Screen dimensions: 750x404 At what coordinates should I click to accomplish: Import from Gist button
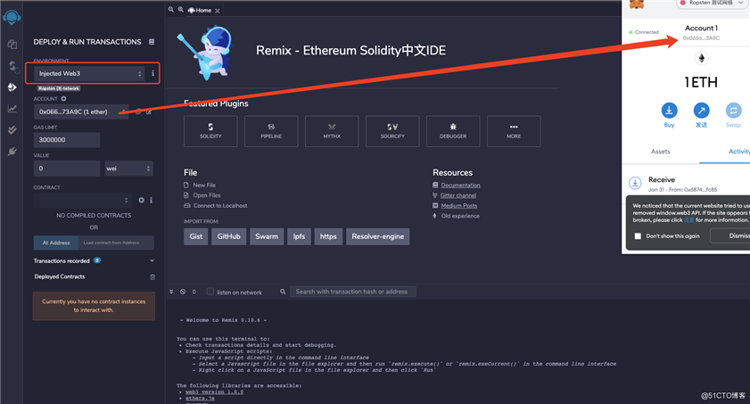(196, 236)
